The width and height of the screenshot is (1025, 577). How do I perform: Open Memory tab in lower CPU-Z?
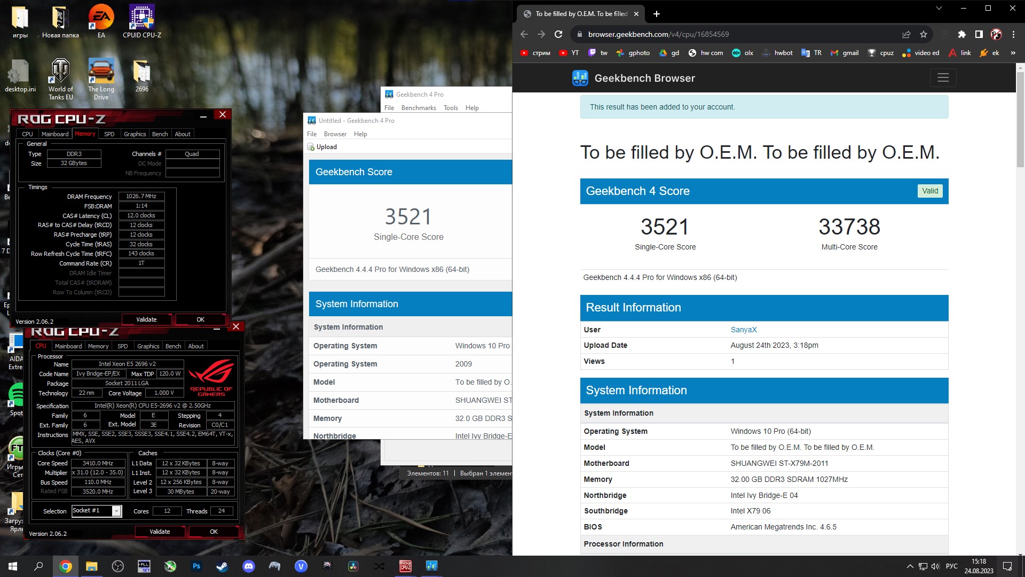click(98, 346)
